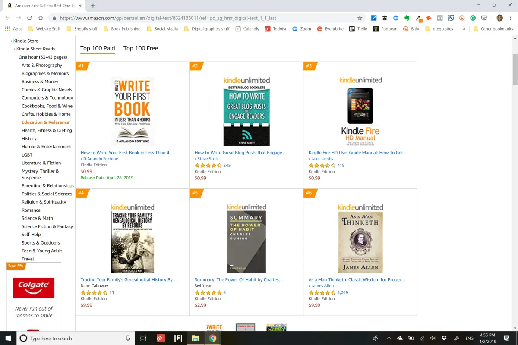518x345 pixels.
Task: Open the Chrome three-dot menu
Action: click(511, 18)
